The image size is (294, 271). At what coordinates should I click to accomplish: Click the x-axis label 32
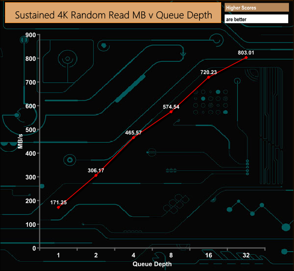246,255
